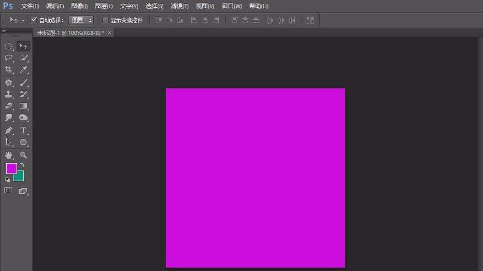The height and width of the screenshot is (271, 483).
Task: Swap foreground and background colors
Action: (22, 165)
